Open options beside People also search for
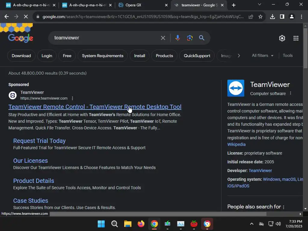 click(x=283, y=207)
